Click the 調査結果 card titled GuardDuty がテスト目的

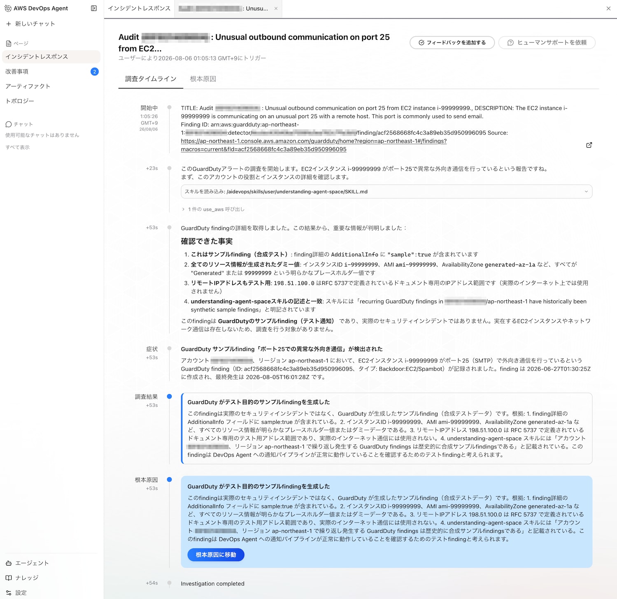click(x=387, y=428)
